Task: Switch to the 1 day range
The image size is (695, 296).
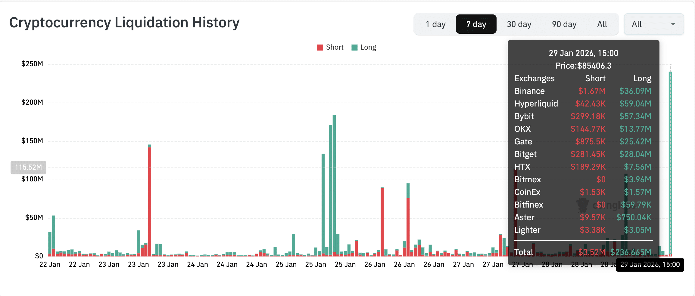Action: [x=435, y=24]
